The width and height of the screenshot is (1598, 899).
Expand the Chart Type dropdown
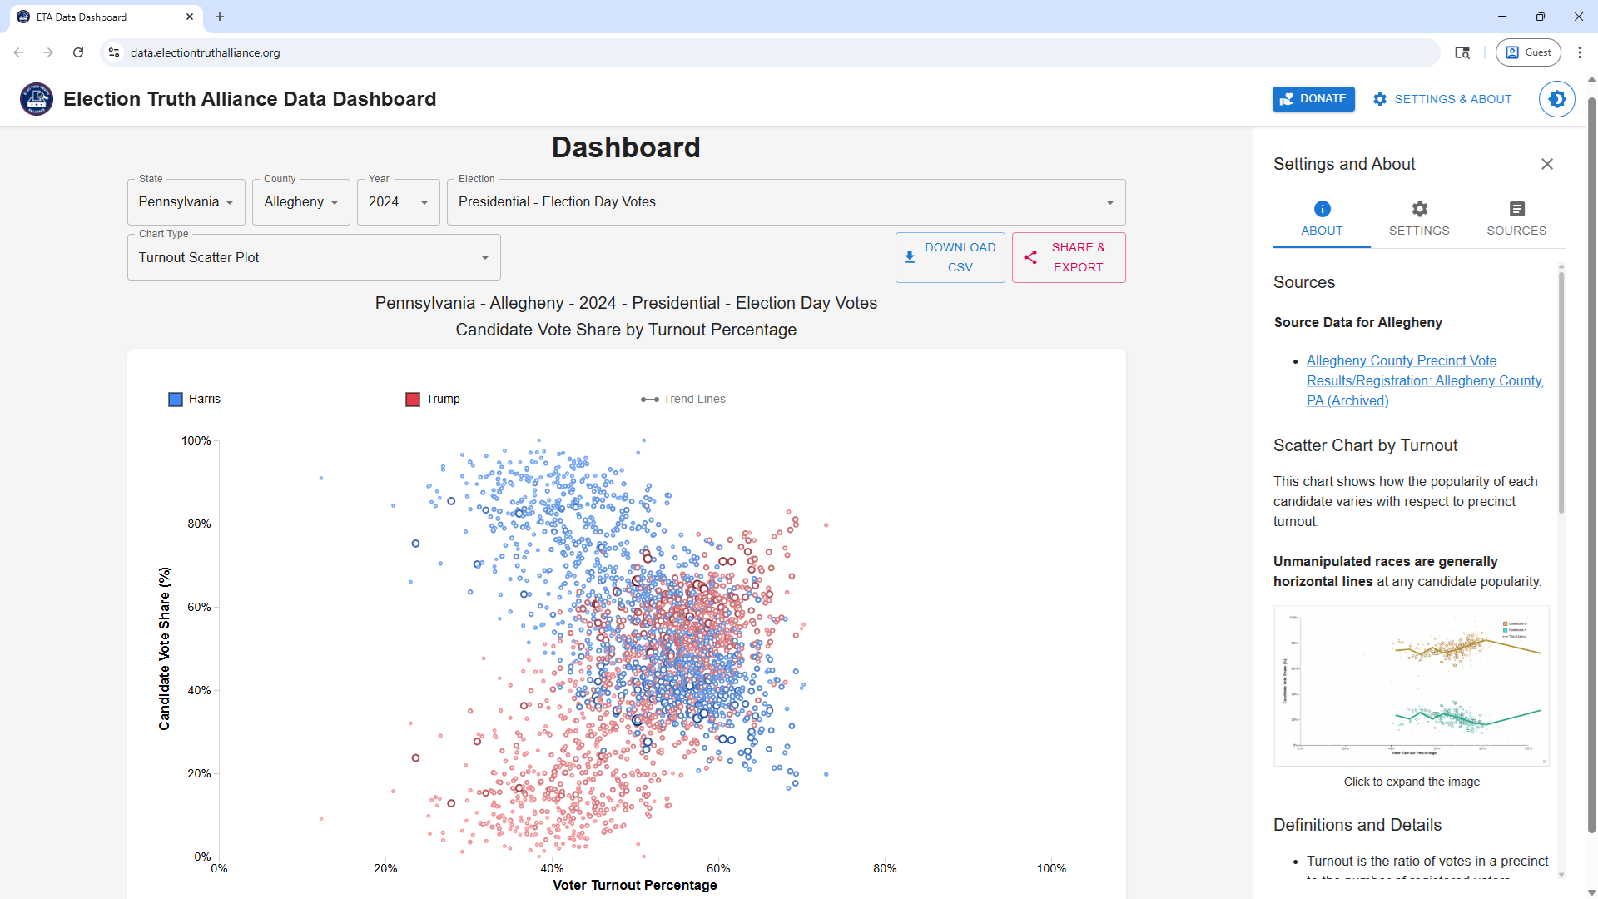point(314,258)
